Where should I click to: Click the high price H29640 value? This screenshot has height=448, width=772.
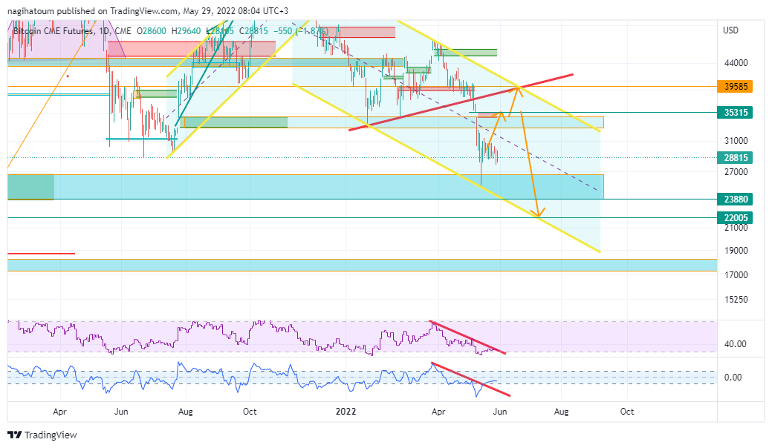pos(186,31)
